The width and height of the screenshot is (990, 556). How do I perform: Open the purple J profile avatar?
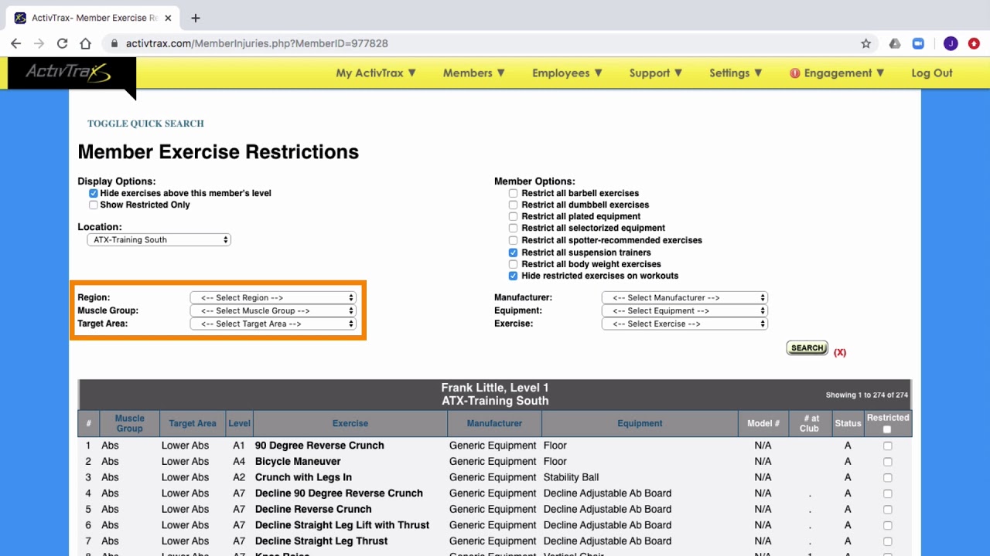pyautogui.click(x=951, y=44)
